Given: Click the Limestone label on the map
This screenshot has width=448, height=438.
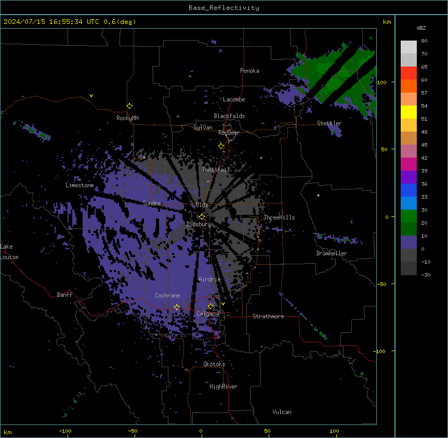Looking at the screenshot, I should pos(80,185).
